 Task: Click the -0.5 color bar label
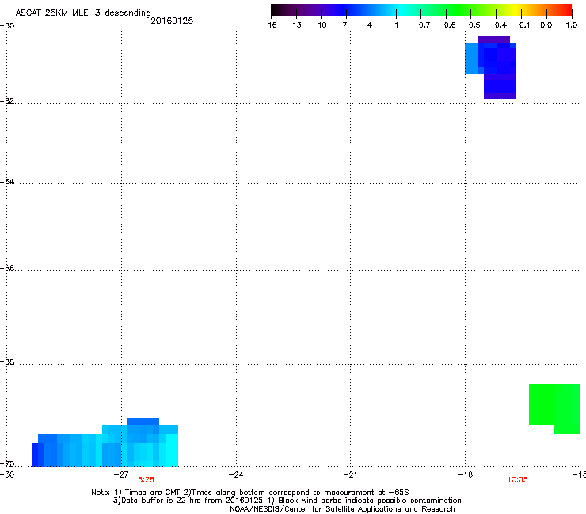coord(472,25)
